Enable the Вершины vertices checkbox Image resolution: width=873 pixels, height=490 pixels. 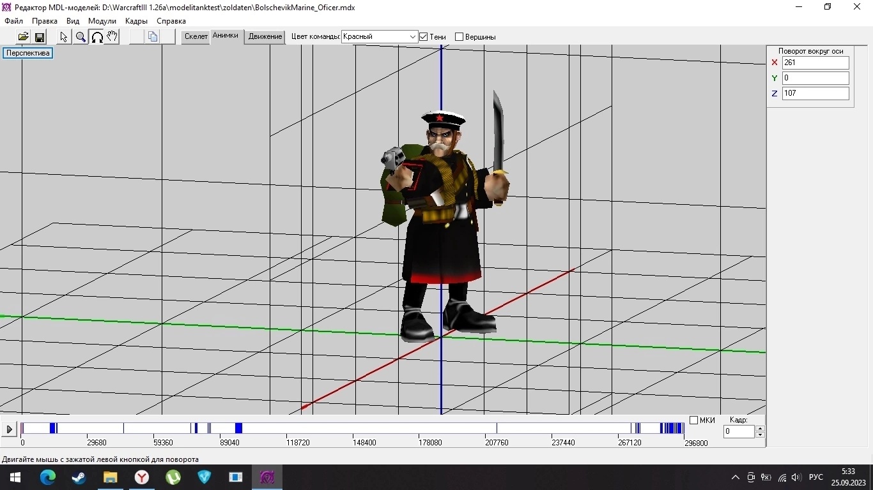pos(459,37)
